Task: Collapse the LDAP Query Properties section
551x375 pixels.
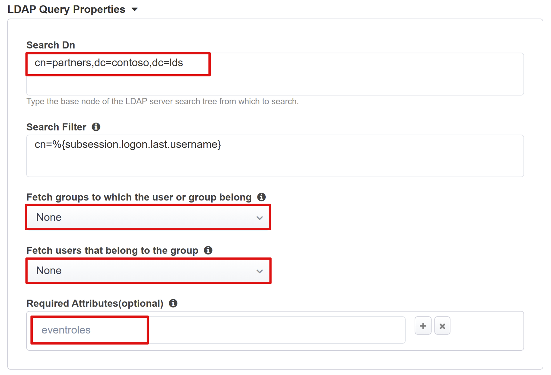Action: [x=135, y=9]
